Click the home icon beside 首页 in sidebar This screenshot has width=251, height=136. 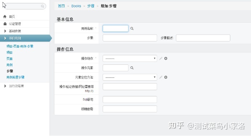5,16
